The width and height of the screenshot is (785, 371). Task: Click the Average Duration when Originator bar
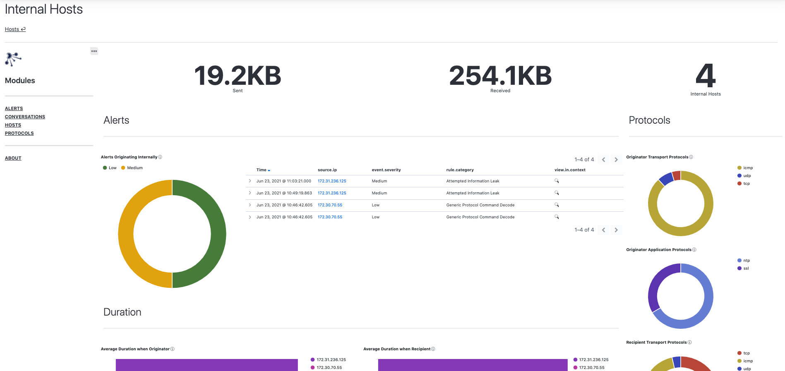(206, 365)
